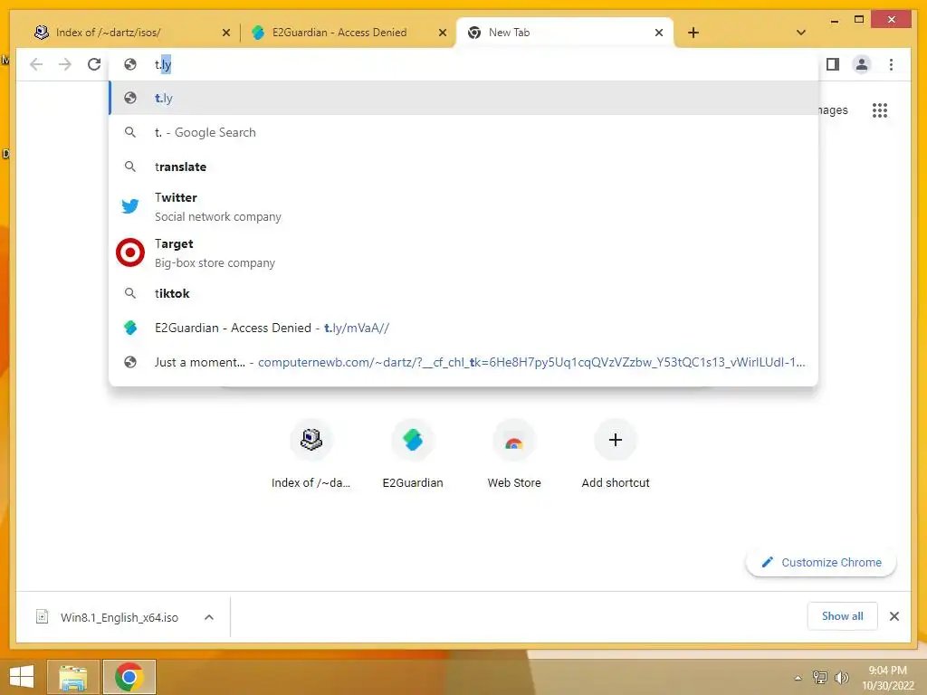Viewport: 927px width, 695px height.
Task: Select the New Tab tab
Action: pyautogui.click(x=565, y=33)
